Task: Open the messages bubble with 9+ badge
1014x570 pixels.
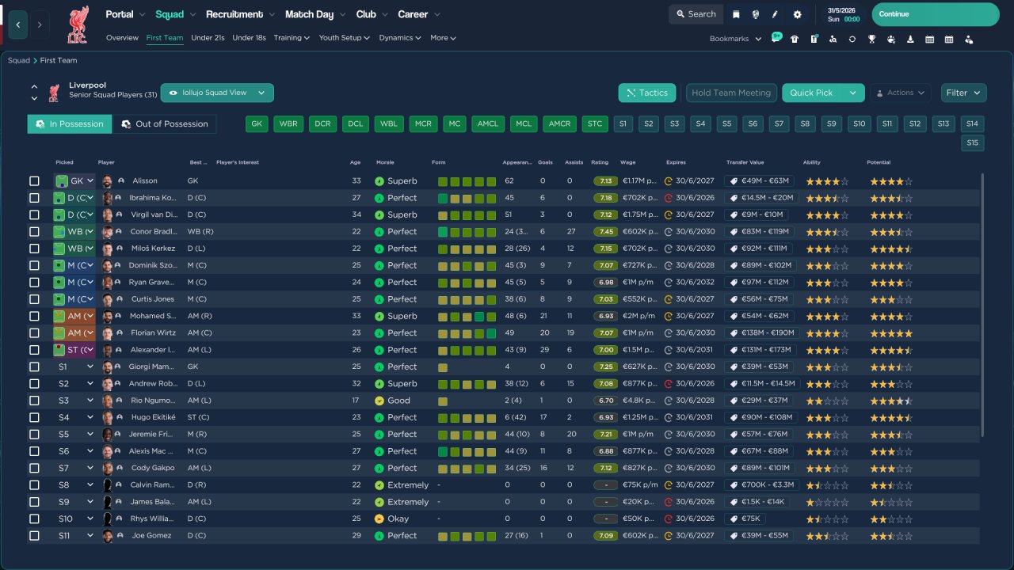Action: coord(776,37)
